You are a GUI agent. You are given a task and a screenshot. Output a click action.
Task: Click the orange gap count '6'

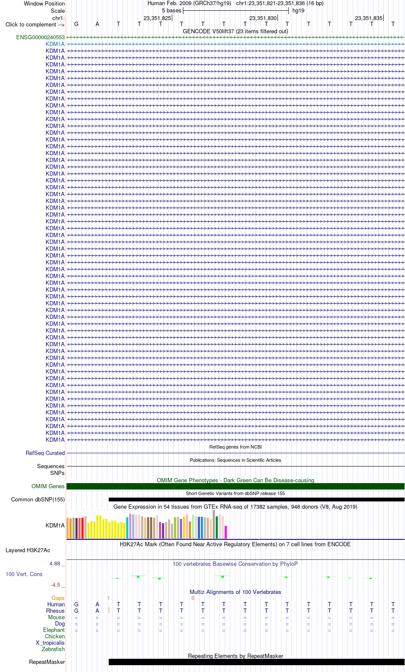193,598
